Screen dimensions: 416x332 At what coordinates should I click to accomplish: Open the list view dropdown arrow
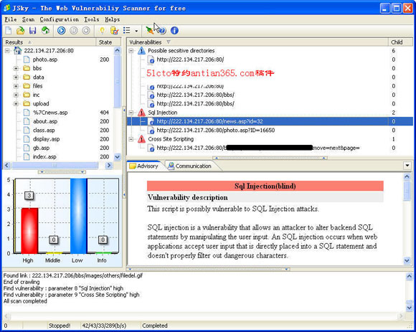pyautogui.click(x=136, y=31)
